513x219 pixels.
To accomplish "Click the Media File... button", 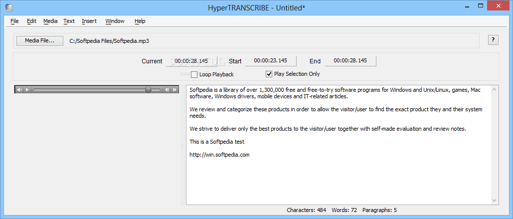I will pyautogui.click(x=40, y=40).
